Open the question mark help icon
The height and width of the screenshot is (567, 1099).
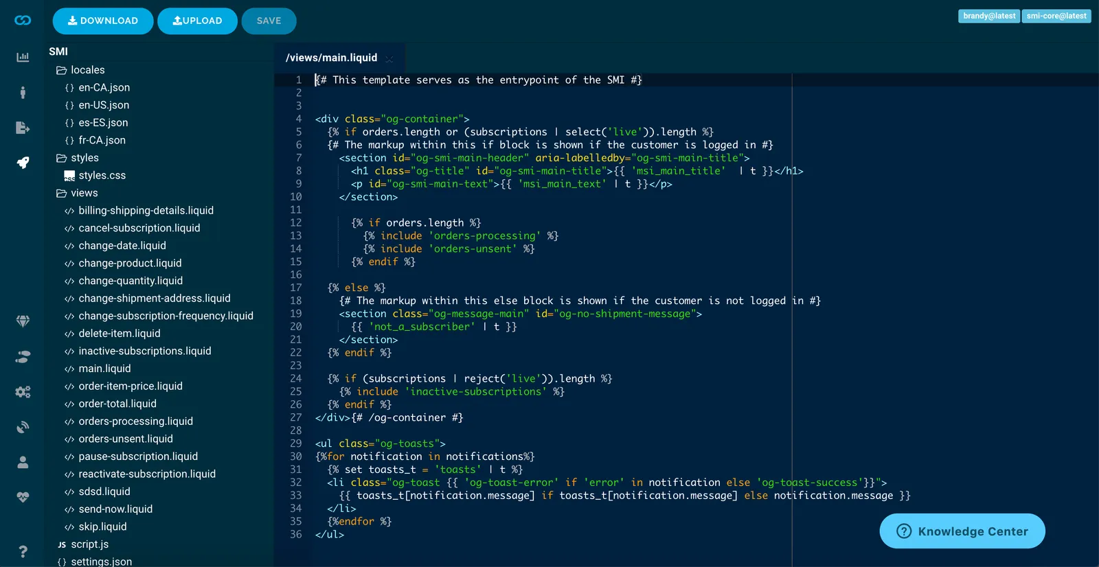pyautogui.click(x=23, y=551)
